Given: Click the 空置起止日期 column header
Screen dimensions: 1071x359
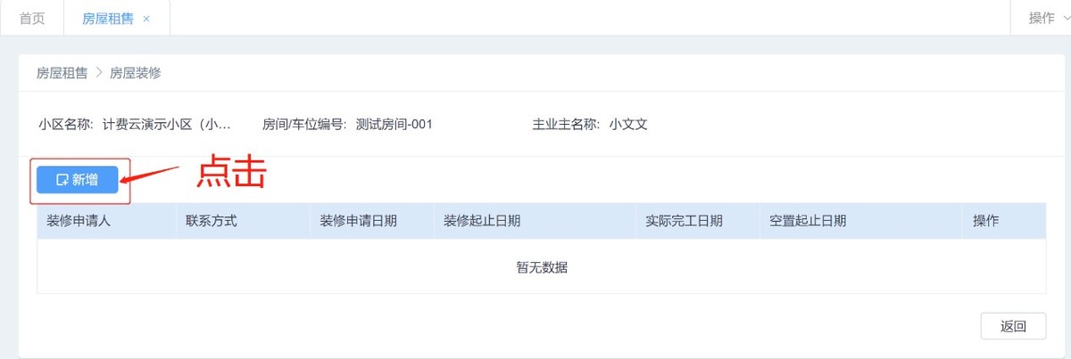Looking at the screenshot, I should [x=808, y=221].
